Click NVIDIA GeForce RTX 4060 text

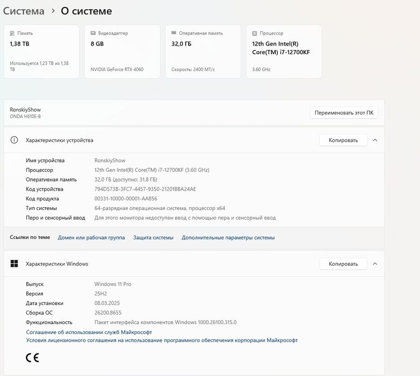pyautogui.click(x=117, y=69)
